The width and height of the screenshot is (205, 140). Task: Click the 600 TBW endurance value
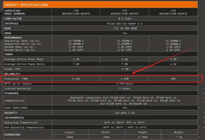(x=173, y=79)
